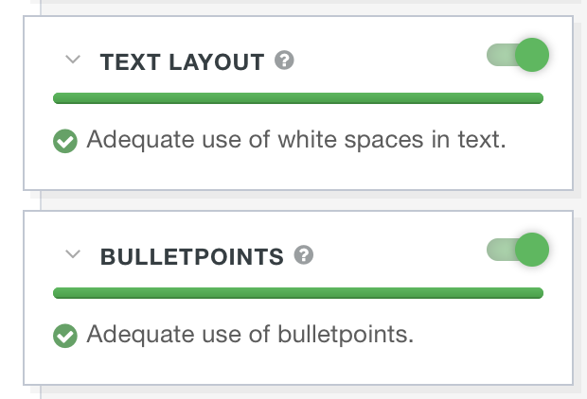Viewport: 587px width, 399px height.
Task: Turn off the Text Layout toggle
Action: point(518,56)
